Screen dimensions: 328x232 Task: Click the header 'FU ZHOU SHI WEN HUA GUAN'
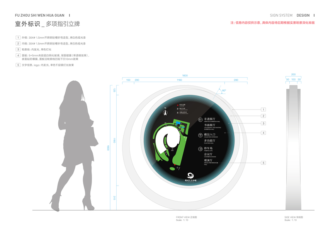click(x=40, y=15)
